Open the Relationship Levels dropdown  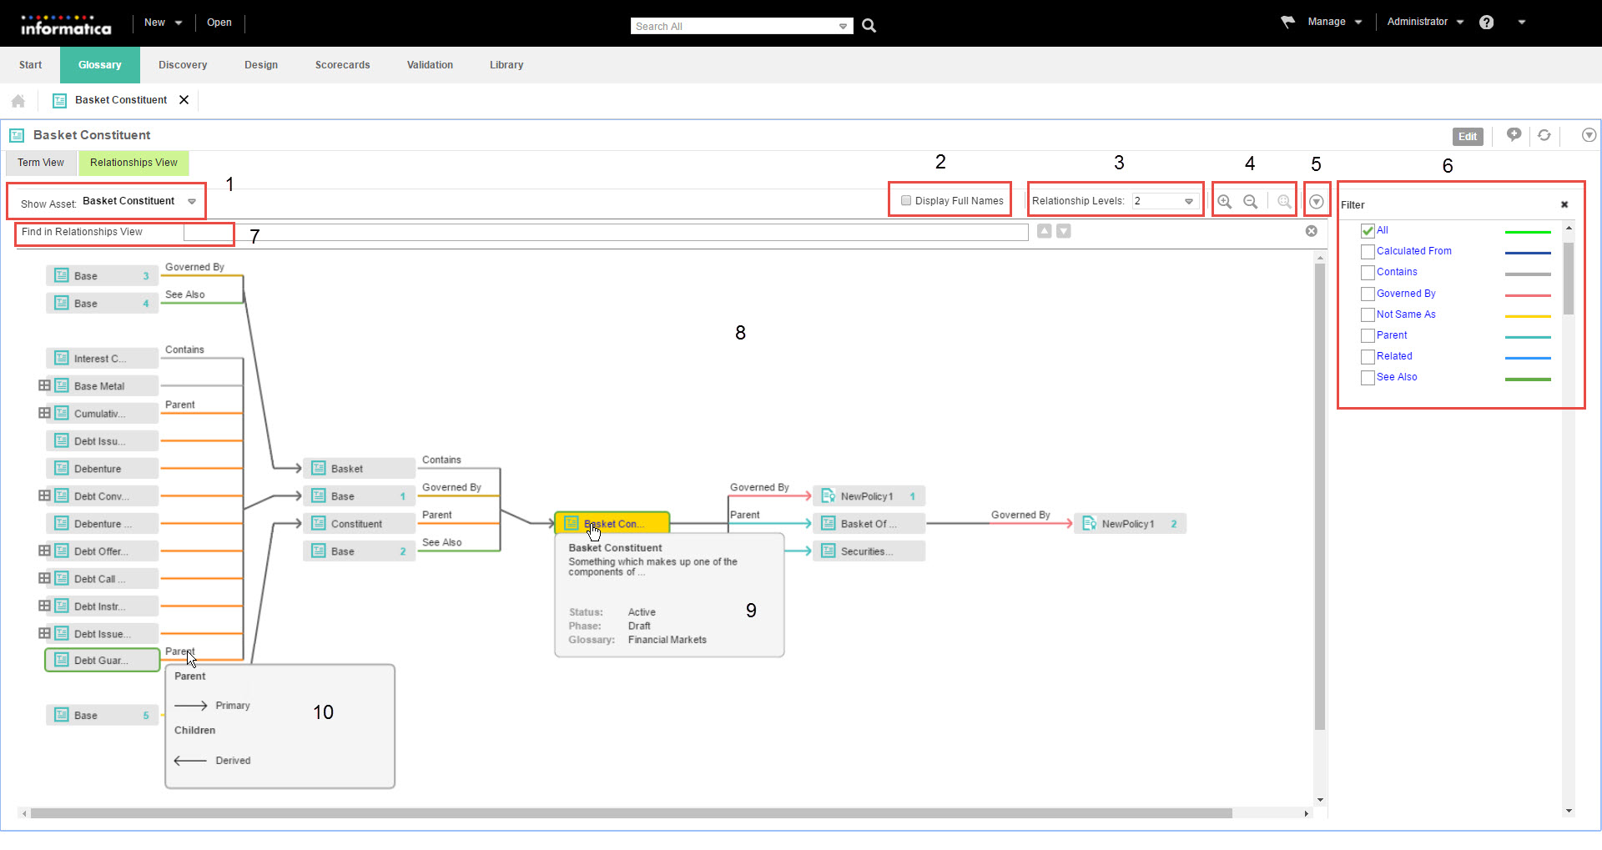(1188, 201)
